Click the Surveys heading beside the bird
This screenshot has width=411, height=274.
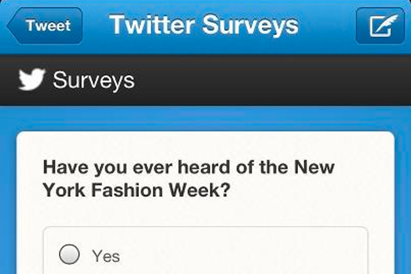point(94,80)
